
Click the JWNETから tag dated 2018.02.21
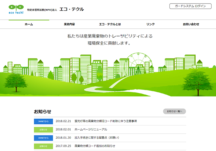(43, 121)
